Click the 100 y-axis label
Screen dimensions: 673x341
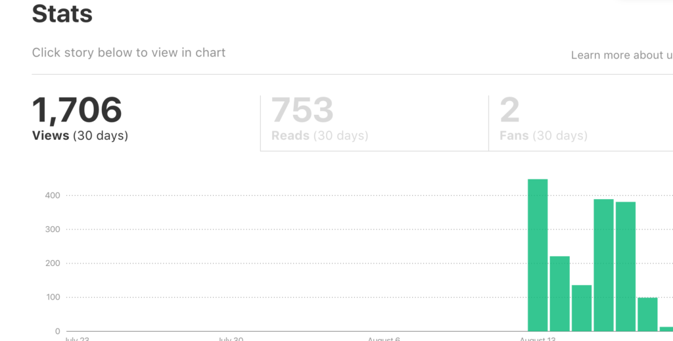coord(53,297)
